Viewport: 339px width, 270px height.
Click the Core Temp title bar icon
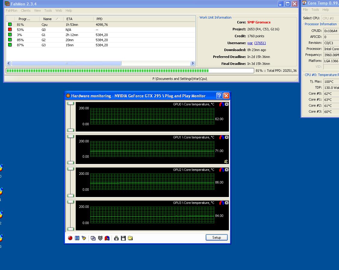click(304, 3)
